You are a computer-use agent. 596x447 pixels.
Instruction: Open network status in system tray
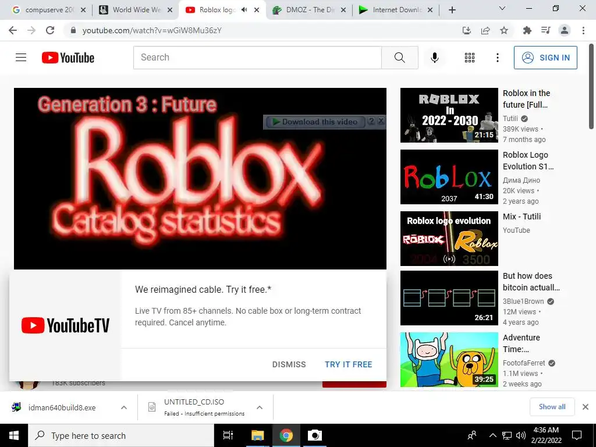[507, 435]
